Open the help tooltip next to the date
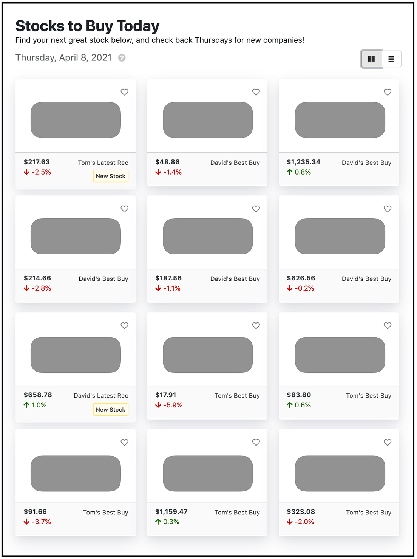Image resolution: width=417 pixels, height=559 pixels. (122, 57)
